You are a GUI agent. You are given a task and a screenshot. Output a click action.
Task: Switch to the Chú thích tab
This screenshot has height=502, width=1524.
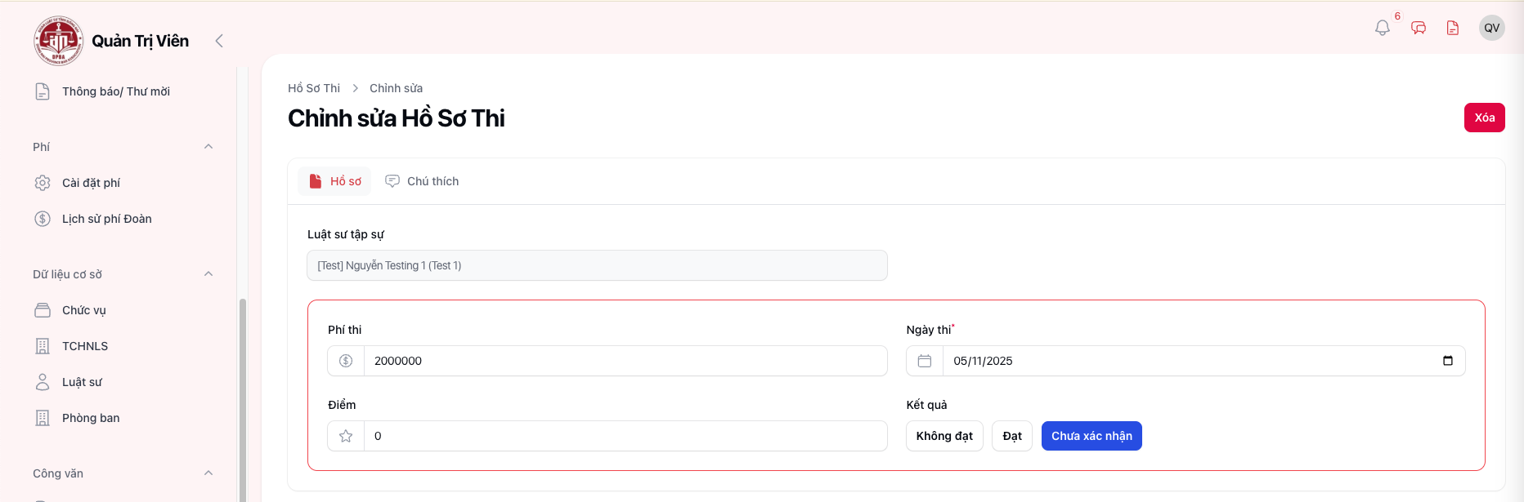(422, 181)
